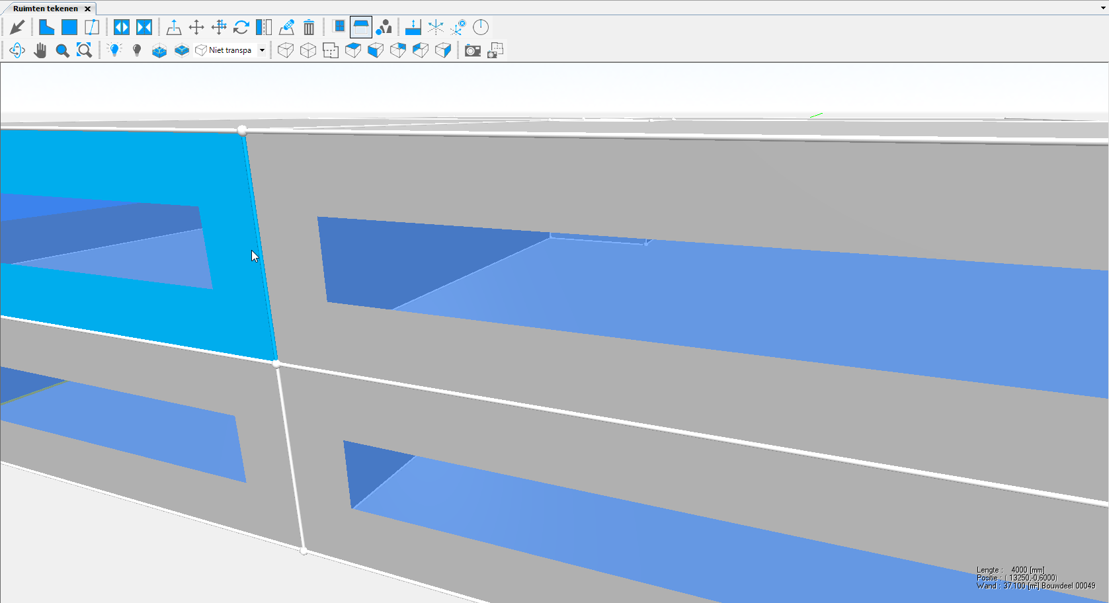The image size is (1109, 603).
Task: Toggle the lit light bulb lighting
Action: (114, 50)
